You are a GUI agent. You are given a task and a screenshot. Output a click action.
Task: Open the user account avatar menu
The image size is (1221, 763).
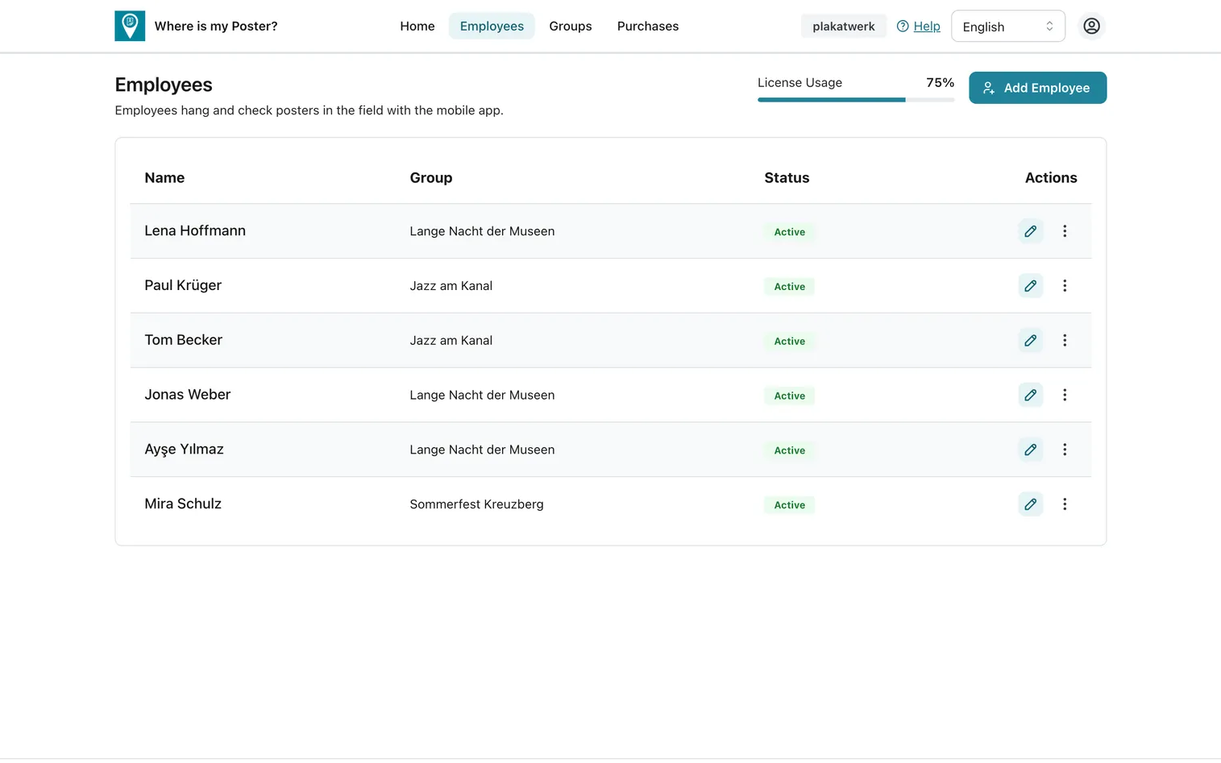[1091, 26]
